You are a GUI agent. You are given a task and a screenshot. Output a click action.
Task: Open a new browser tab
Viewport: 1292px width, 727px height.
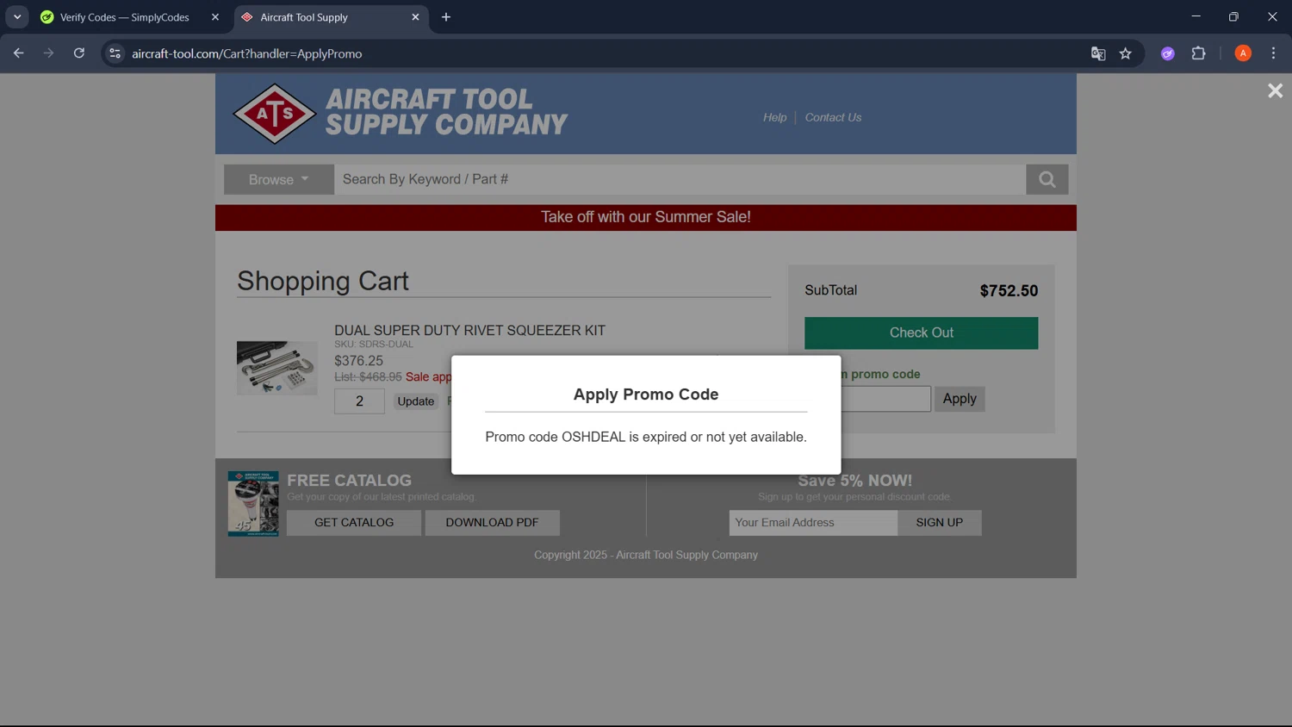pyautogui.click(x=446, y=17)
